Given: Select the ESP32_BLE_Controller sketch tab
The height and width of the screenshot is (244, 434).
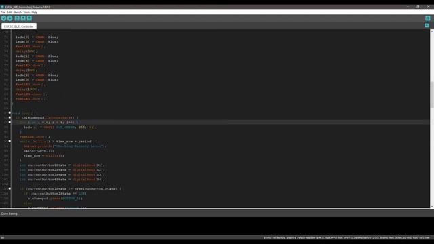Looking at the screenshot, I should tap(19, 26).
